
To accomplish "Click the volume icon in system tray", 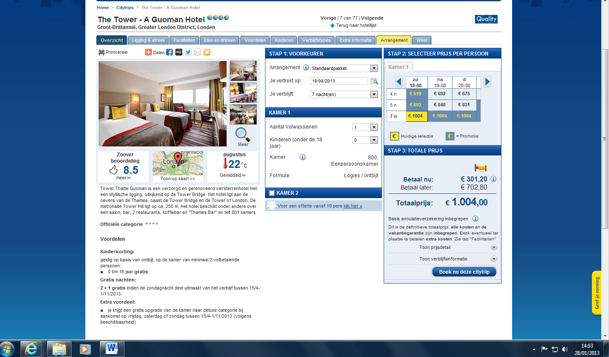I will point(565,349).
